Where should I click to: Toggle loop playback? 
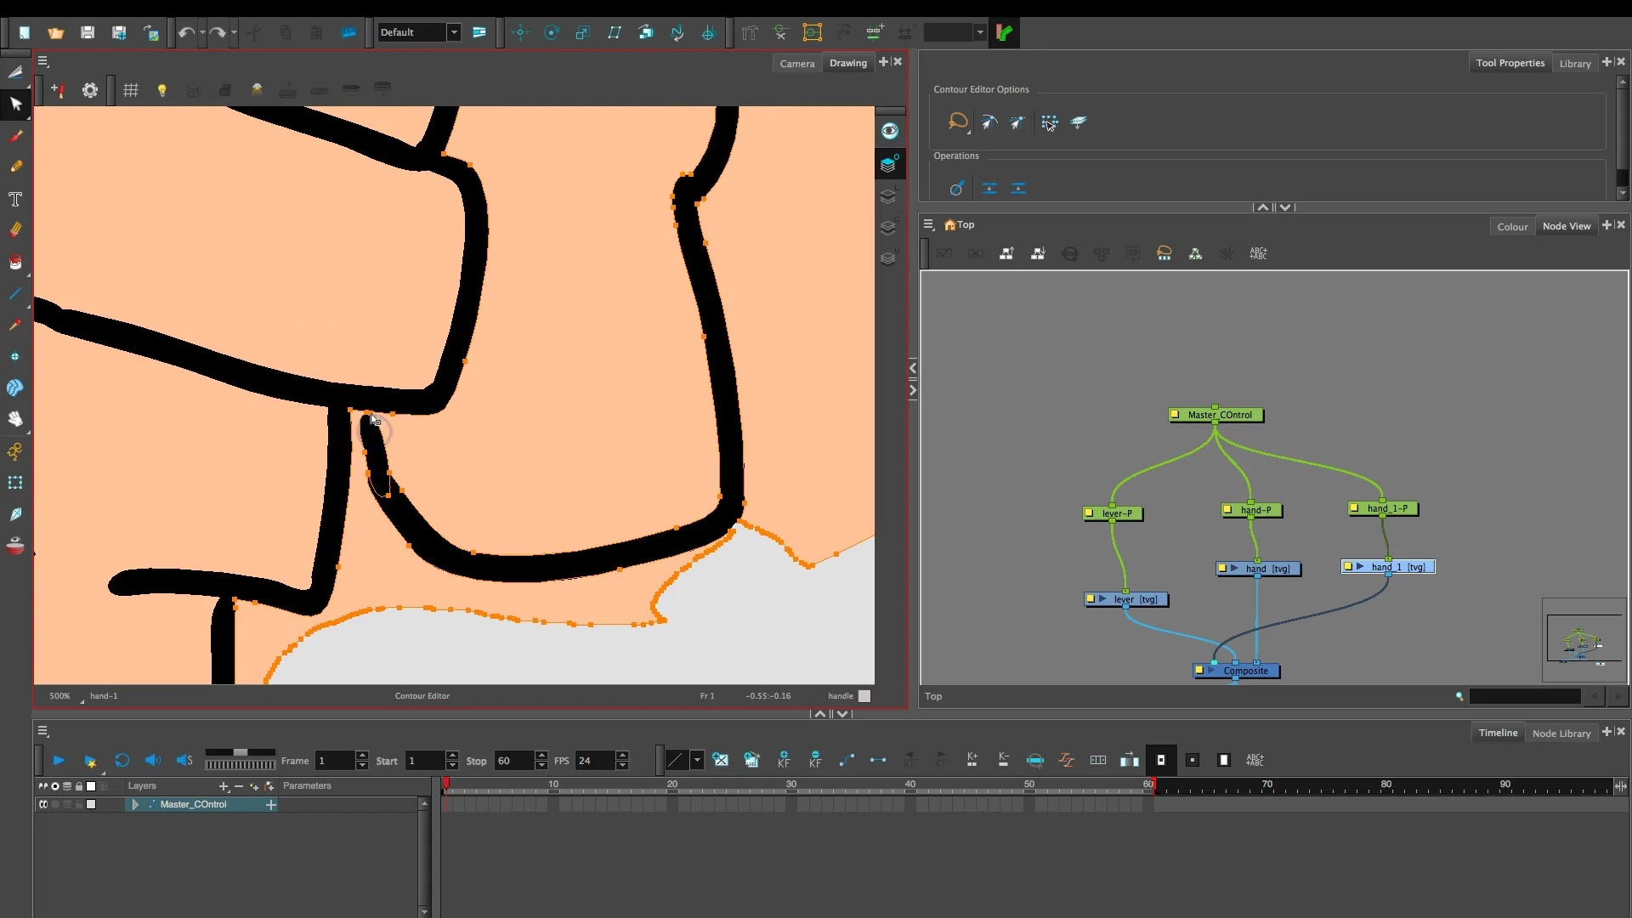coord(122,761)
